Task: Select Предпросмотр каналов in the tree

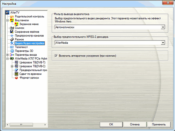Action: (x=29, y=36)
